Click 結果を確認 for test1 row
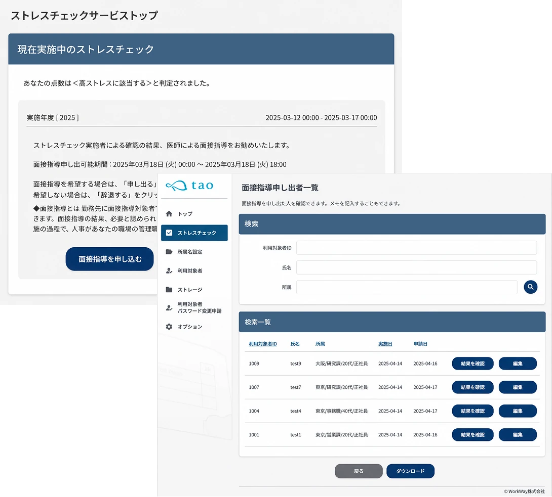 tap(472, 435)
